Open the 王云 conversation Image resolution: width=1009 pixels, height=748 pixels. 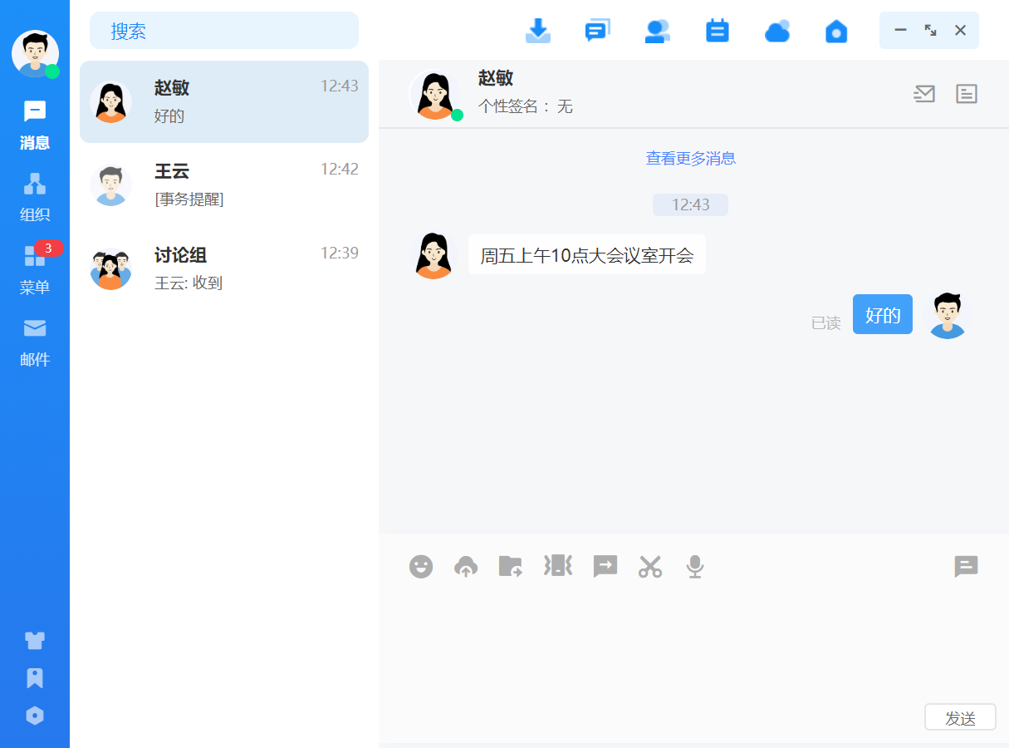(x=224, y=185)
